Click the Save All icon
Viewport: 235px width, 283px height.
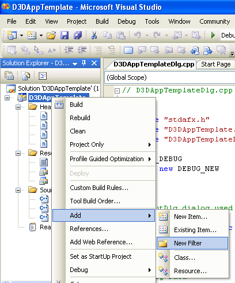coord(78,35)
